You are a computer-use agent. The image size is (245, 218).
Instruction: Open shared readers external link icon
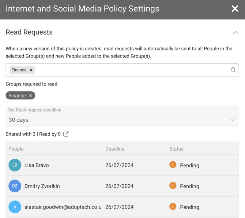pyautogui.click(x=66, y=134)
